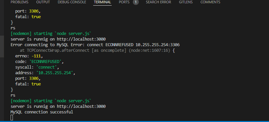Switch to the SEARCH ERROR tab
This screenshot has width=269, height=122.
(x=158, y=2)
